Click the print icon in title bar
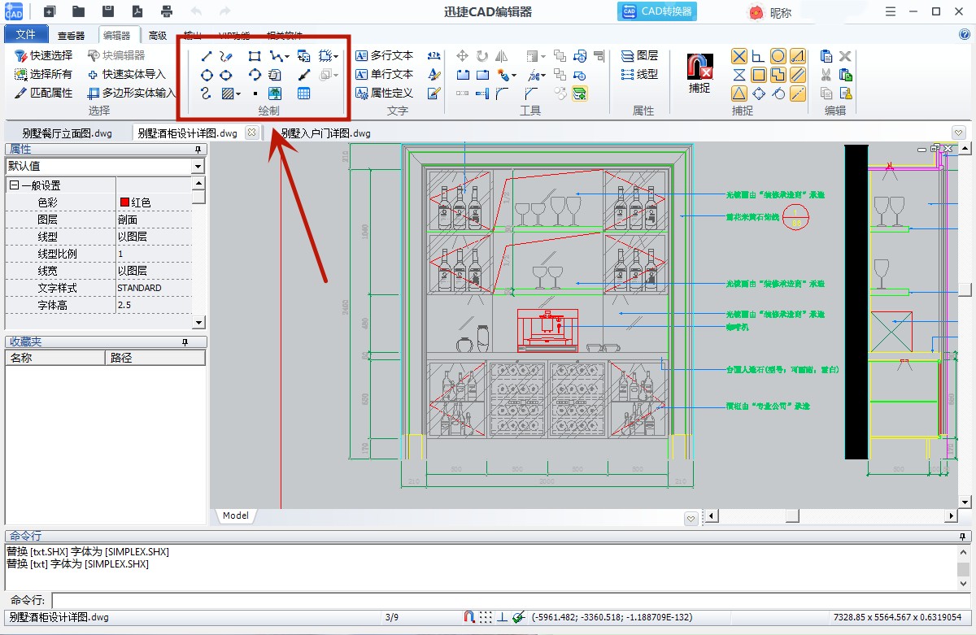The width and height of the screenshot is (976, 635). pos(167,11)
